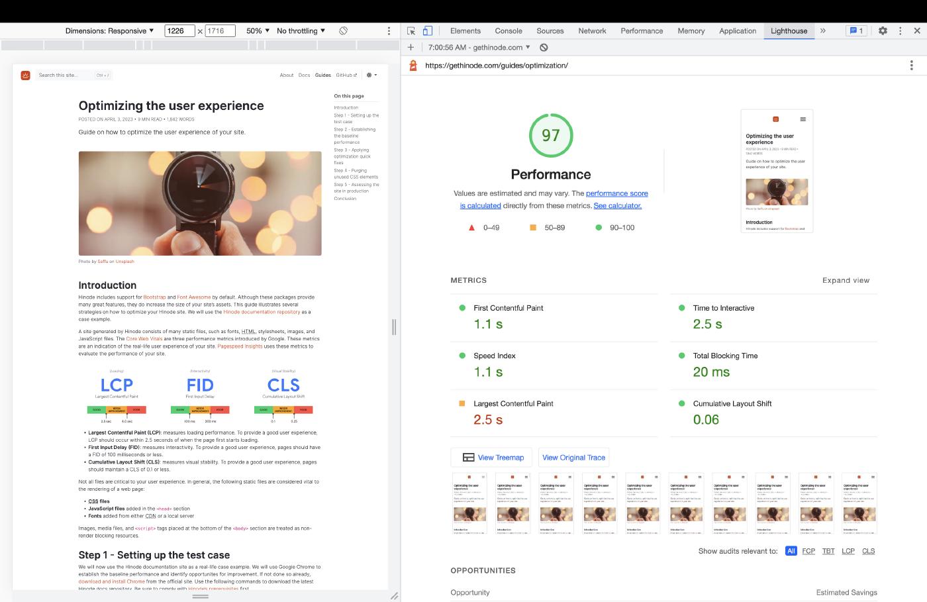Open DevTools settings gear
This screenshot has width=927, height=602.
[883, 31]
